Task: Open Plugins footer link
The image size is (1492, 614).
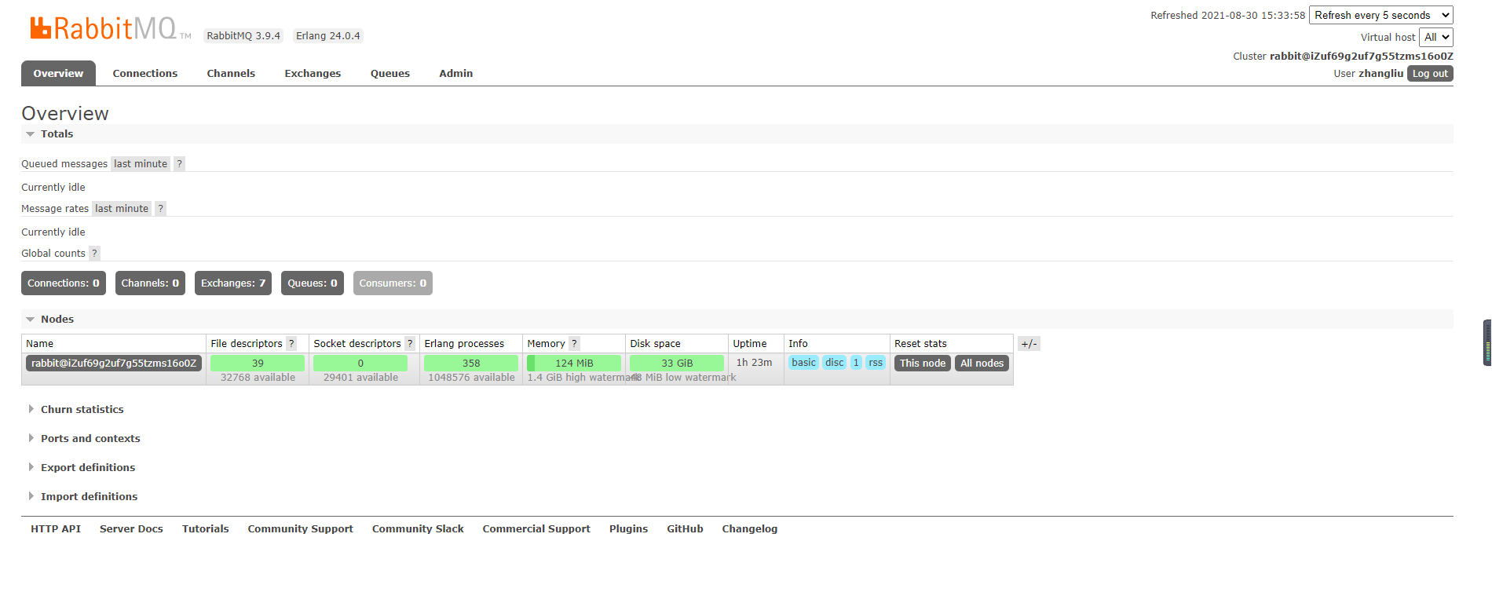Action: [x=629, y=528]
